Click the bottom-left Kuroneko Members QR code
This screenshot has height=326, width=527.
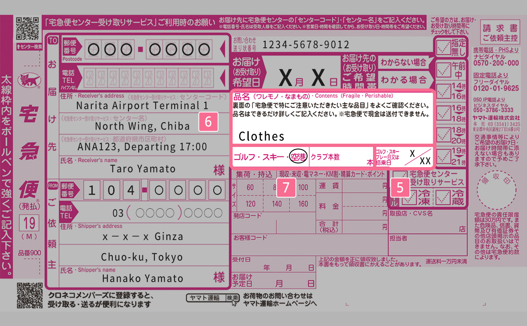coord(29,296)
